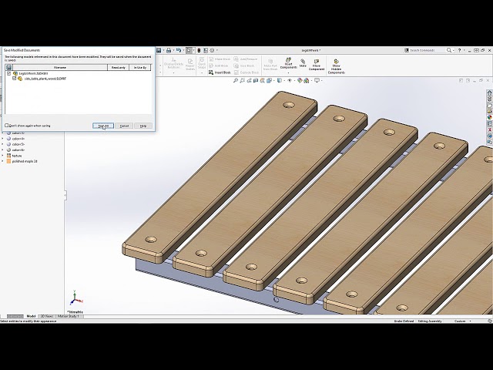Click the Help button in the dialog

pyautogui.click(x=143, y=126)
